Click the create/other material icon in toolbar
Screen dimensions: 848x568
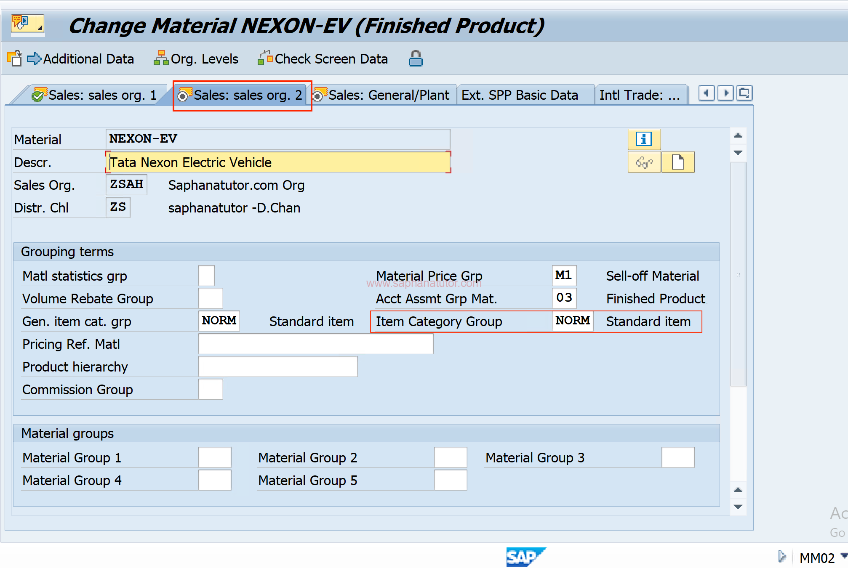point(15,58)
